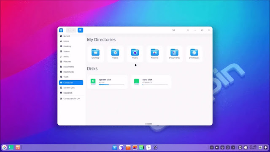Click the keyboard tray icon
270x152 pixels.
212,147
